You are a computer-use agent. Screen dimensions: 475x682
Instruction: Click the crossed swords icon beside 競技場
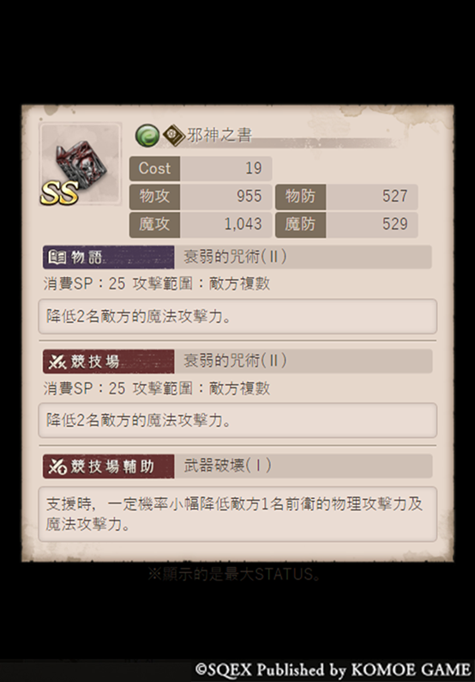(57, 362)
